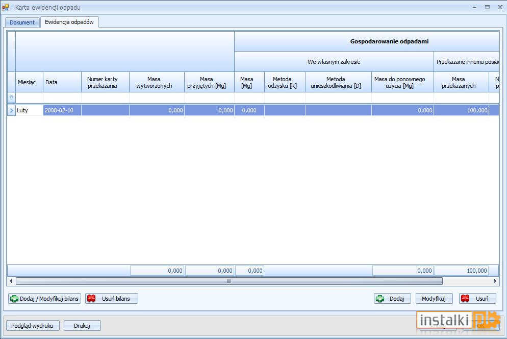Click the Dodaj / Modyfikuj bilans button
This screenshot has width=507, height=339.
[x=44, y=299]
